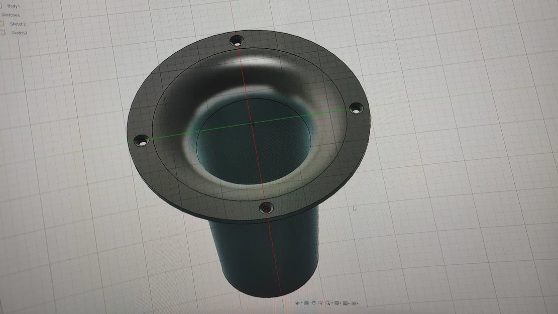Select Sketch3 in the browser tree
Viewport: 558px width, 314px height.
pyautogui.click(x=19, y=32)
